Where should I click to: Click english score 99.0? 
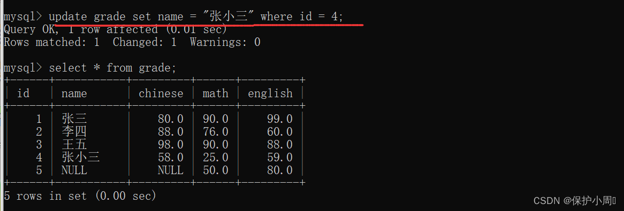280,119
